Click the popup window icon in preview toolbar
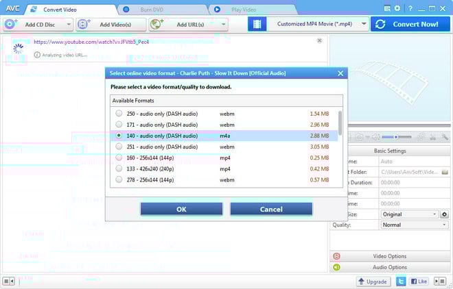453x289 pixels. click(x=421, y=136)
